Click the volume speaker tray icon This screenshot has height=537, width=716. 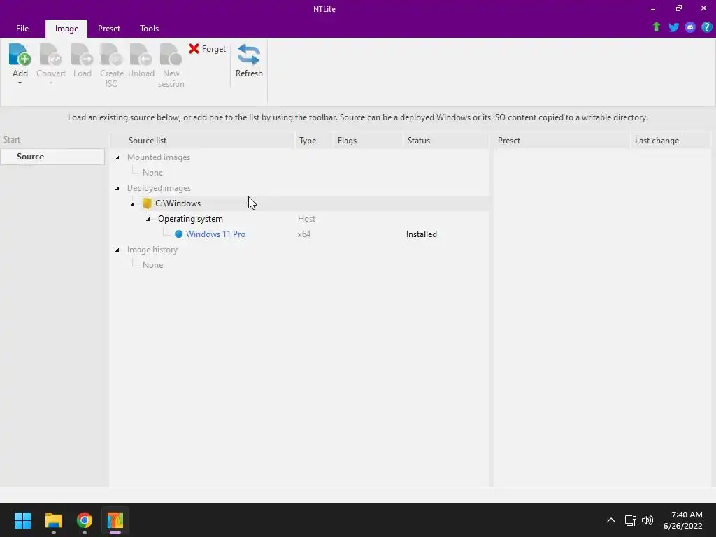647,520
